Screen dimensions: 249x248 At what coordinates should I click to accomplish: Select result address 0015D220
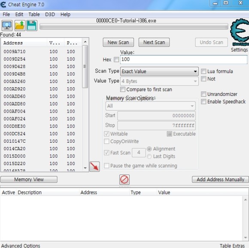click(x=15, y=164)
